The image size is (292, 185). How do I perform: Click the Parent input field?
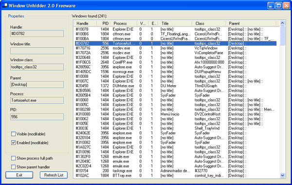(x=37, y=84)
